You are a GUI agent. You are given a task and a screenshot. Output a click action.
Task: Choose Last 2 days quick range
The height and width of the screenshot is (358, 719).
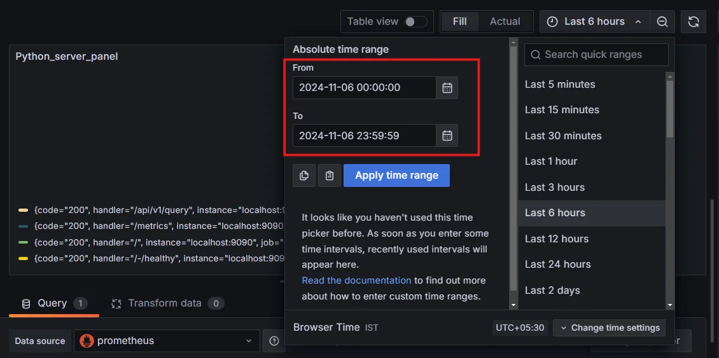592,291
